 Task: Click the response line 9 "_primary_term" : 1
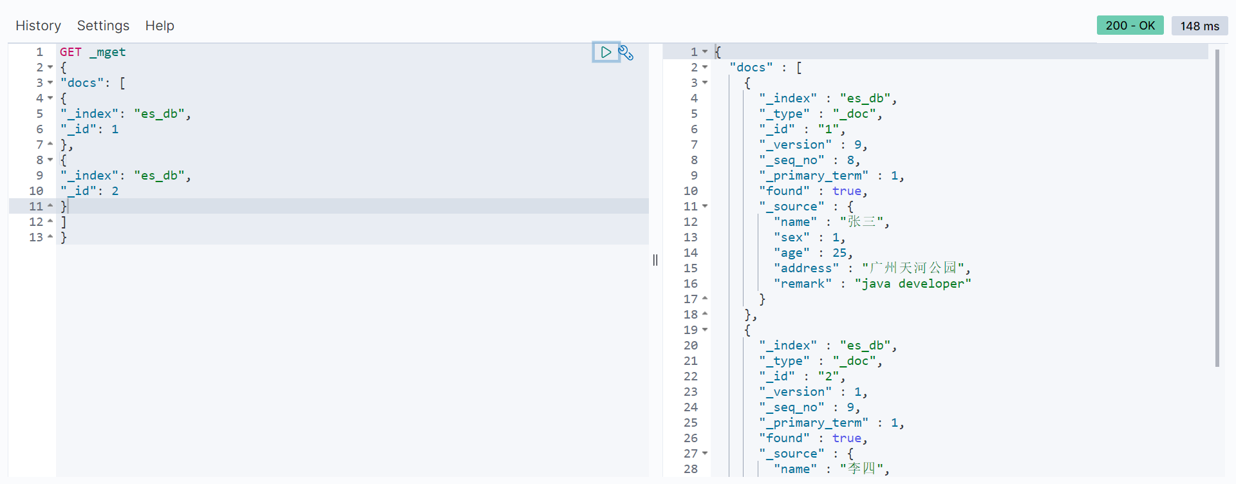click(832, 176)
